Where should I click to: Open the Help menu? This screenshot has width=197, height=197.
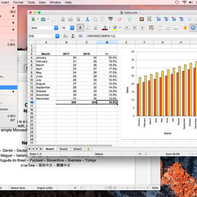point(68,3)
